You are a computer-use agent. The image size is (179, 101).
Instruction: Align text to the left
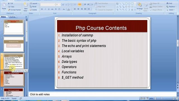(75, 9)
